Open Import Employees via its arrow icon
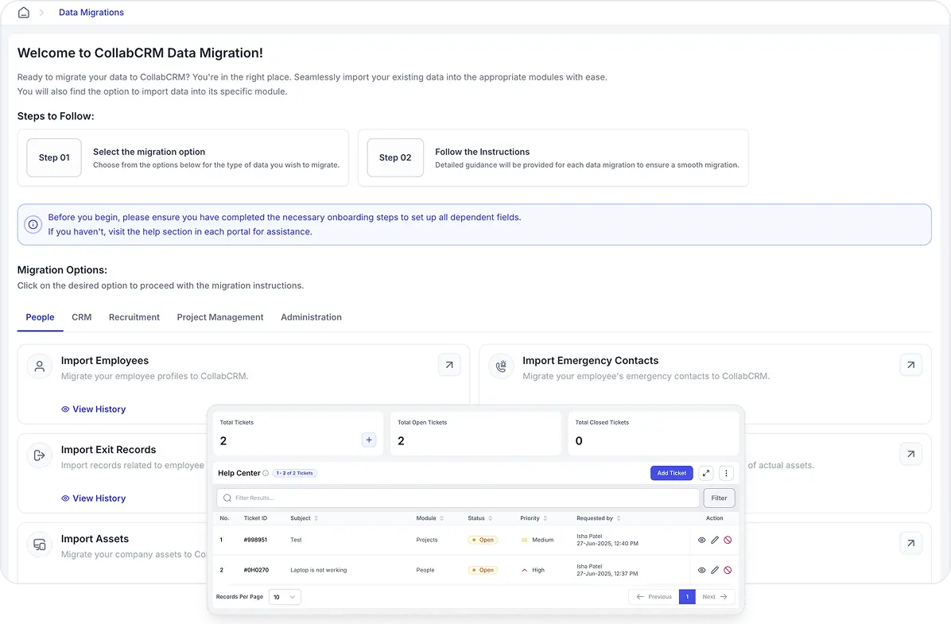Viewport: 951px width, 624px height. [449, 364]
